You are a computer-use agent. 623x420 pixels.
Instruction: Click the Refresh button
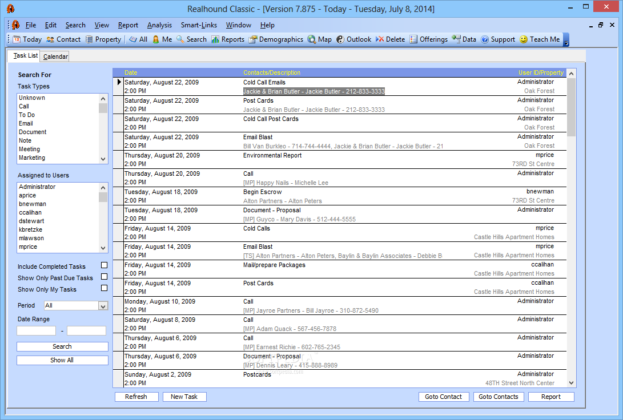136,397
